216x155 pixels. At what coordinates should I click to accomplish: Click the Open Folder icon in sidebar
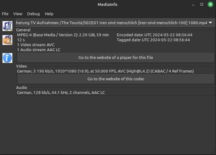click(x=7, y=40)
